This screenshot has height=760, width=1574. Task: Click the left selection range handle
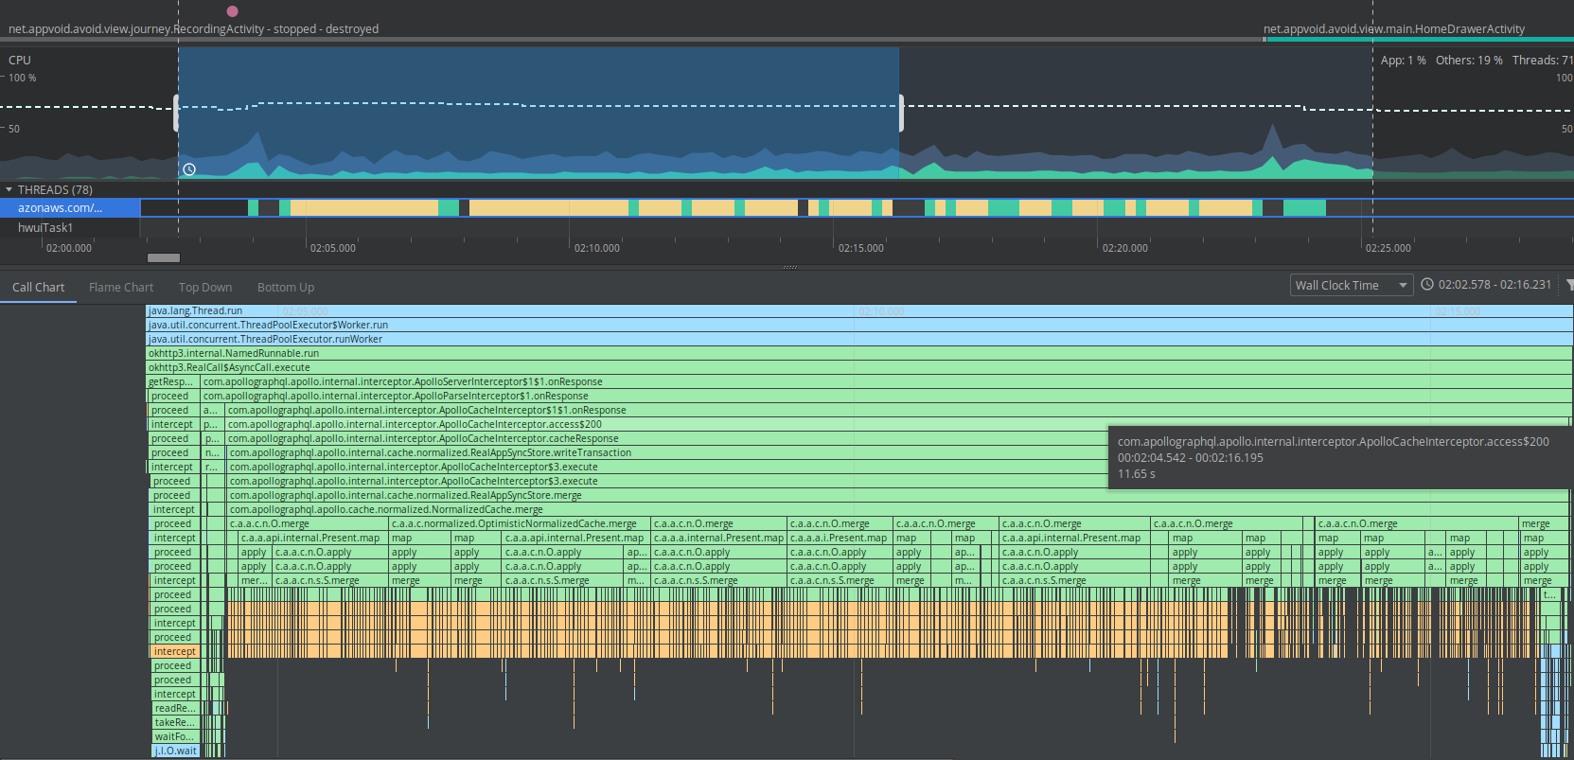click(x=177, y=113)
